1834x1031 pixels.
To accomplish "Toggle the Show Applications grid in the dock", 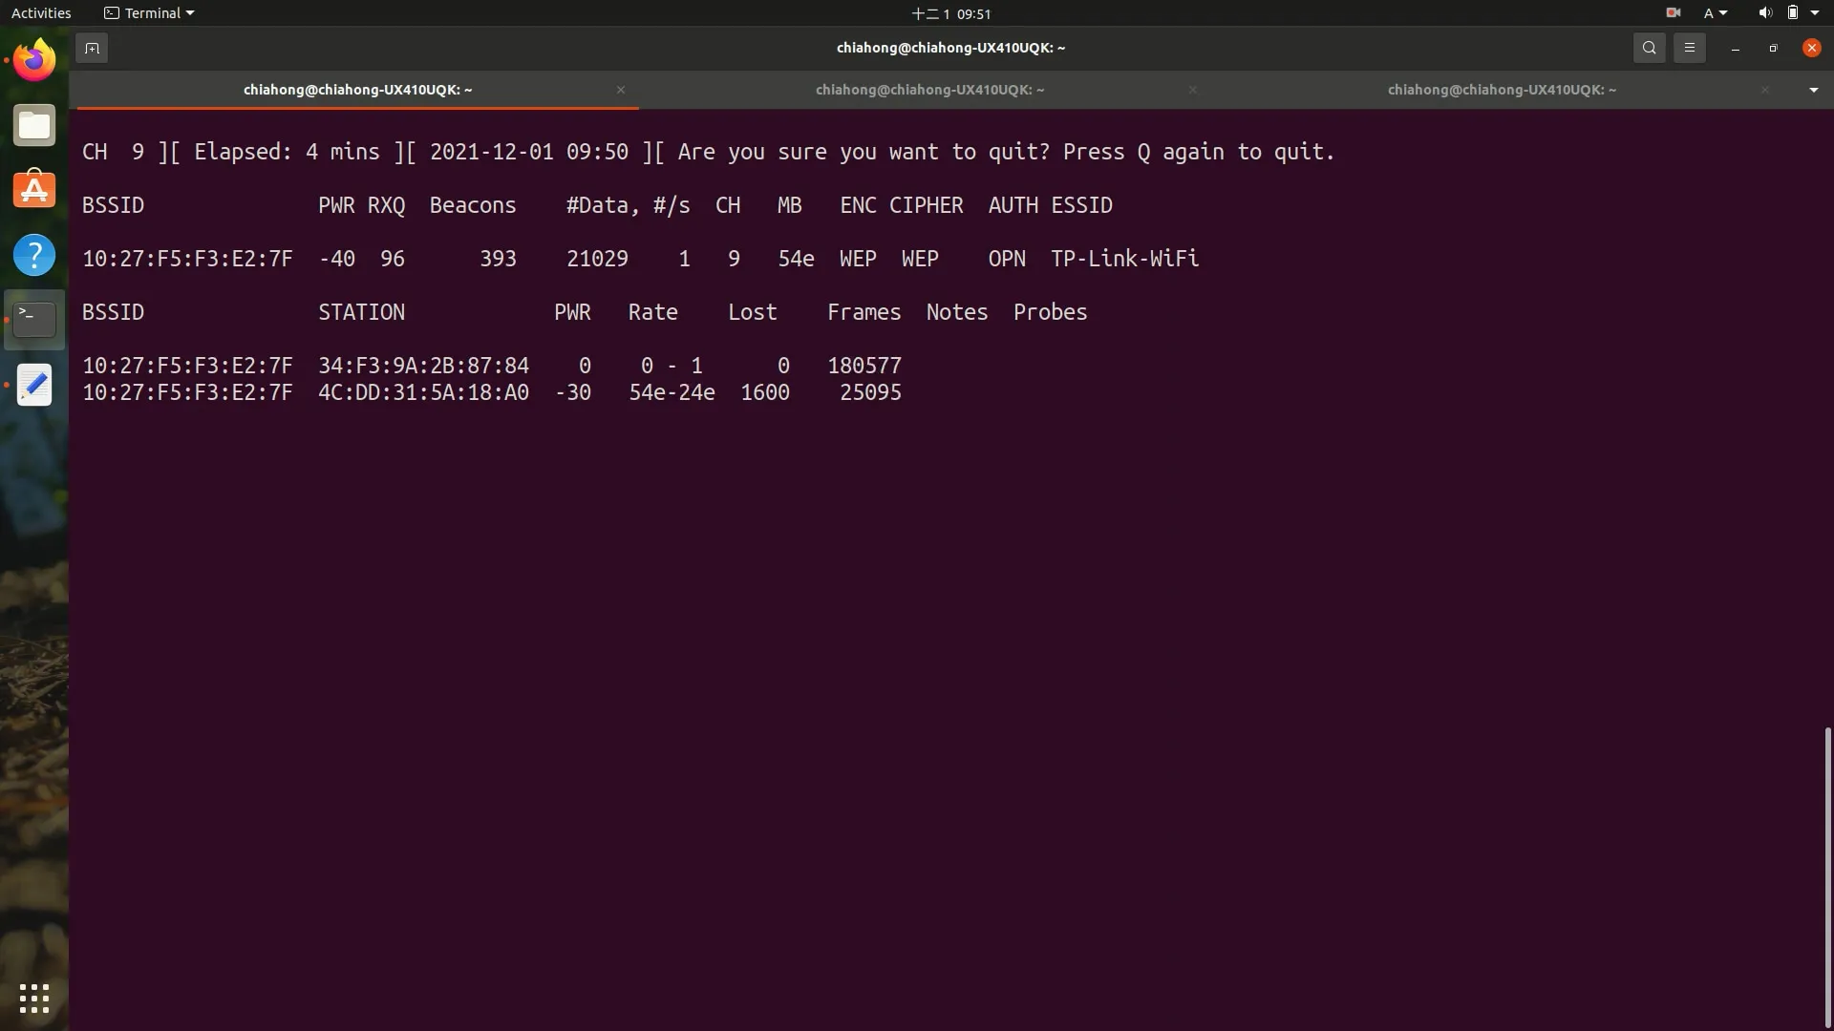I will [34, 998].
